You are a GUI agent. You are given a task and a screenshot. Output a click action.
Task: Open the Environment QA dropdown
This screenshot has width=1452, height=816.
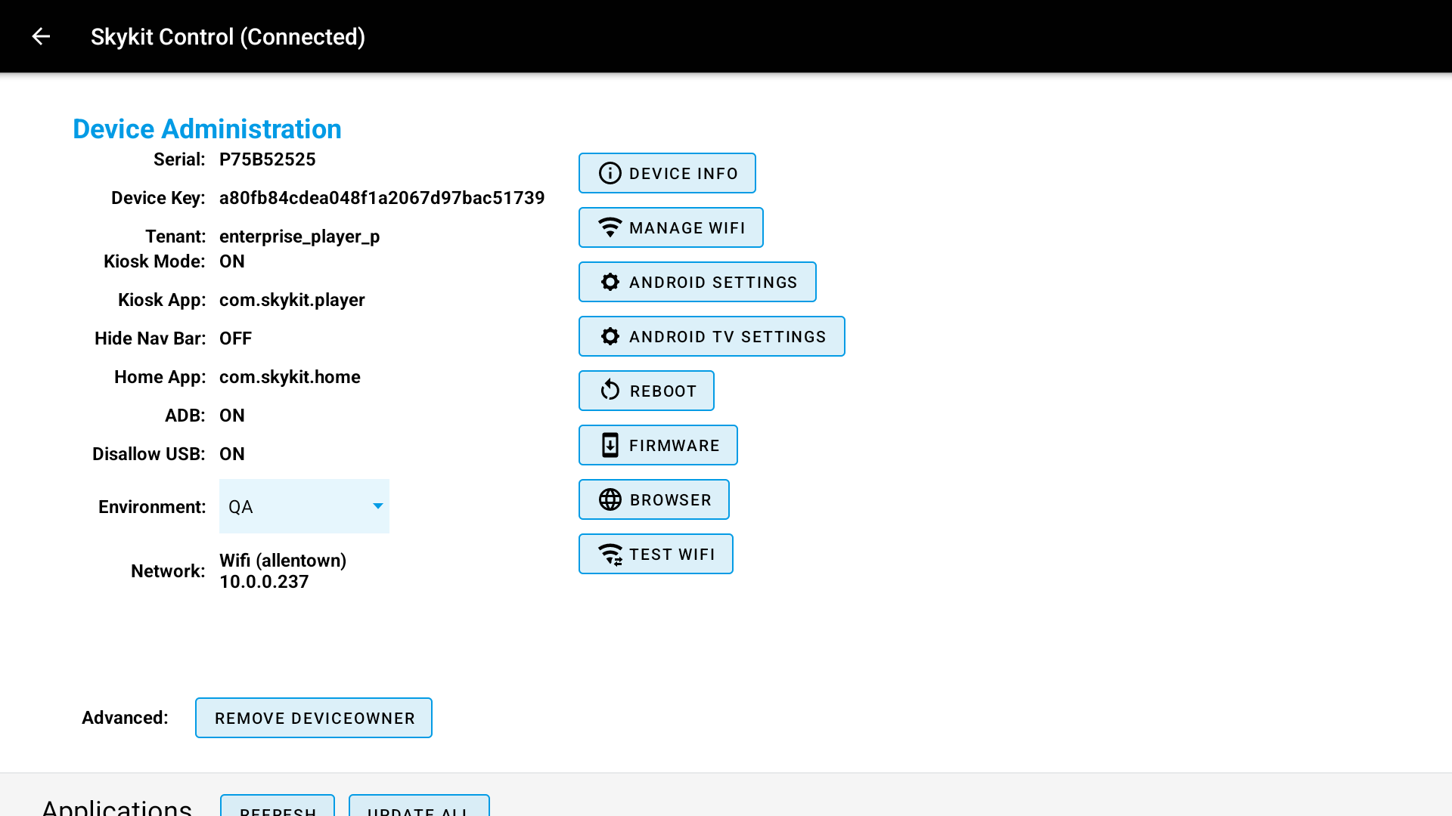click(x=304, y=506)
